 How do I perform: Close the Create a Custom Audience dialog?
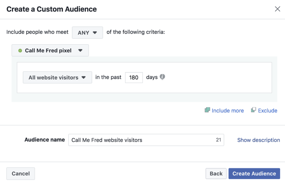click(277, 9)
